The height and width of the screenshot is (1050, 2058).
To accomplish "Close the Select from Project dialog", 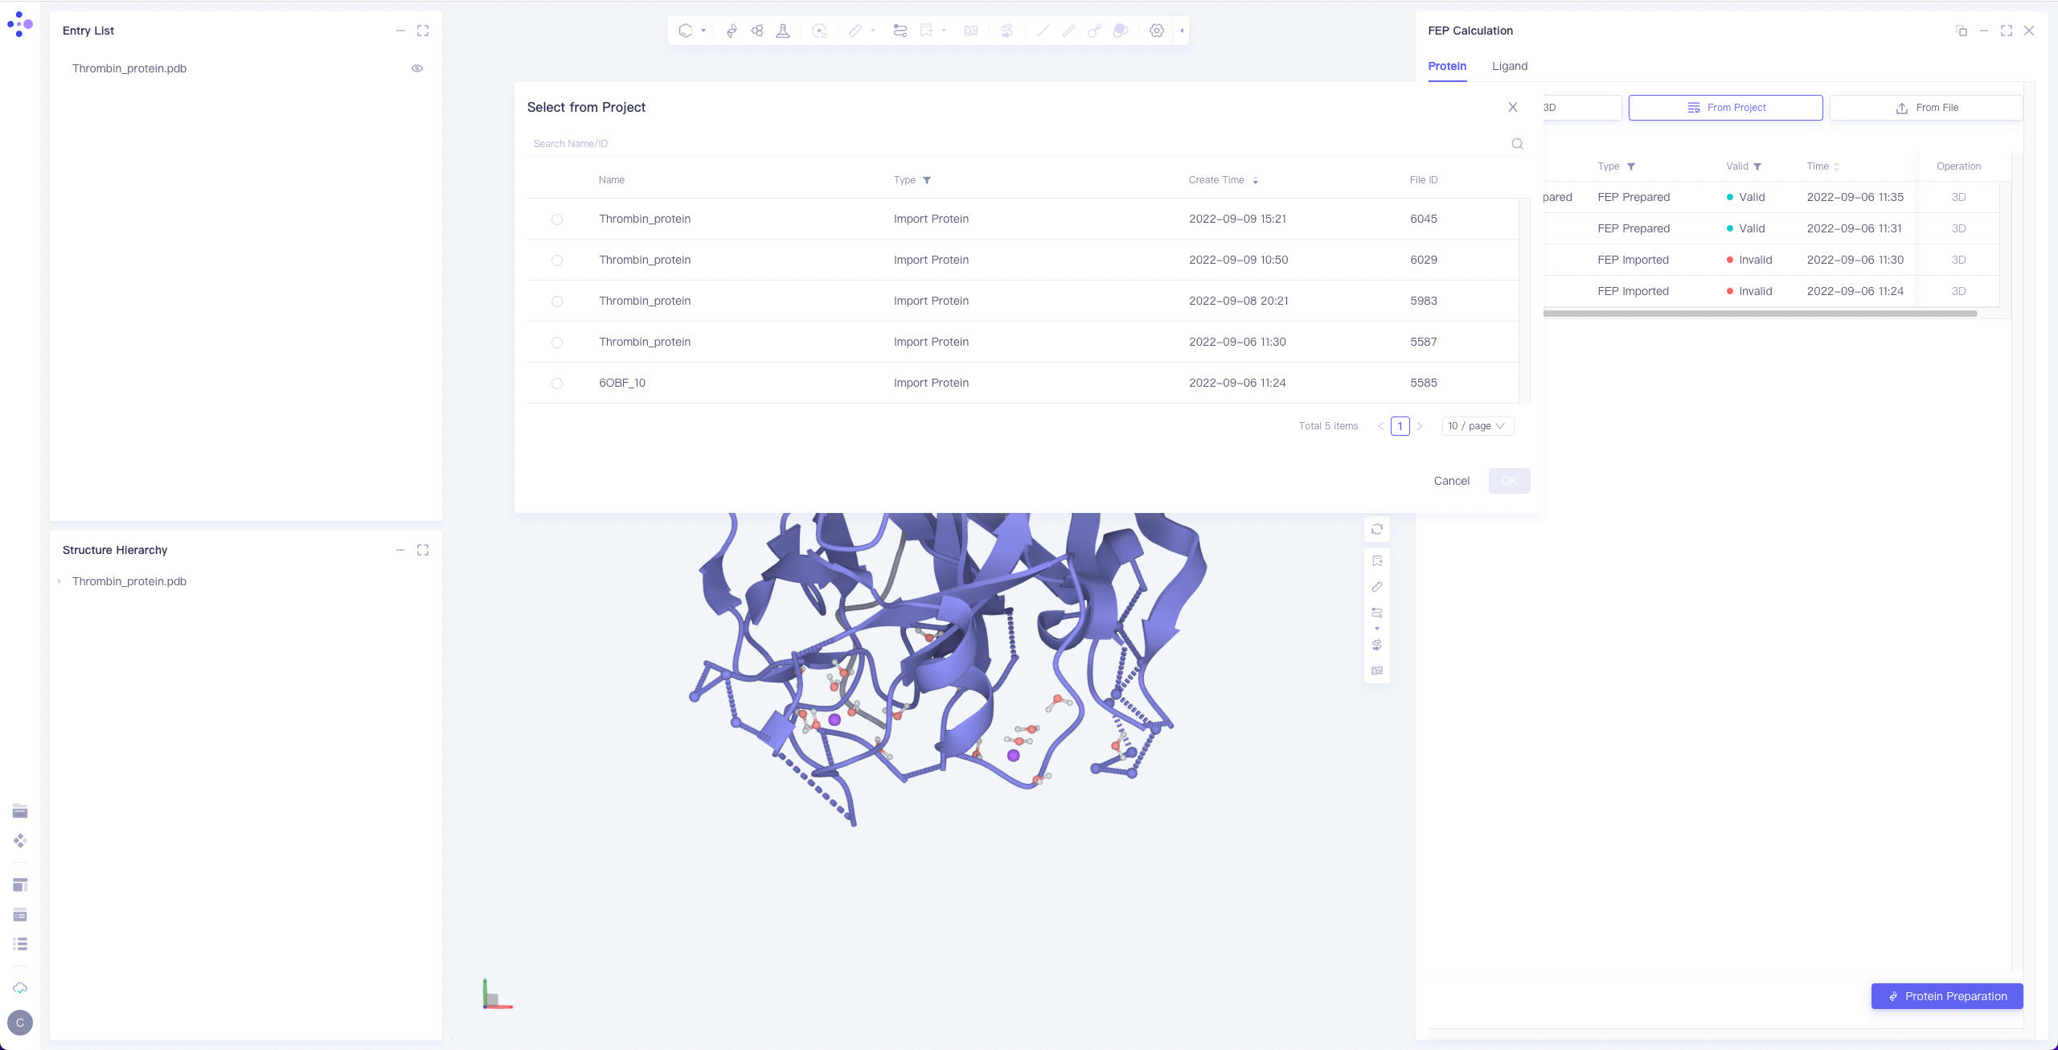I will (x=1513, y=107).
